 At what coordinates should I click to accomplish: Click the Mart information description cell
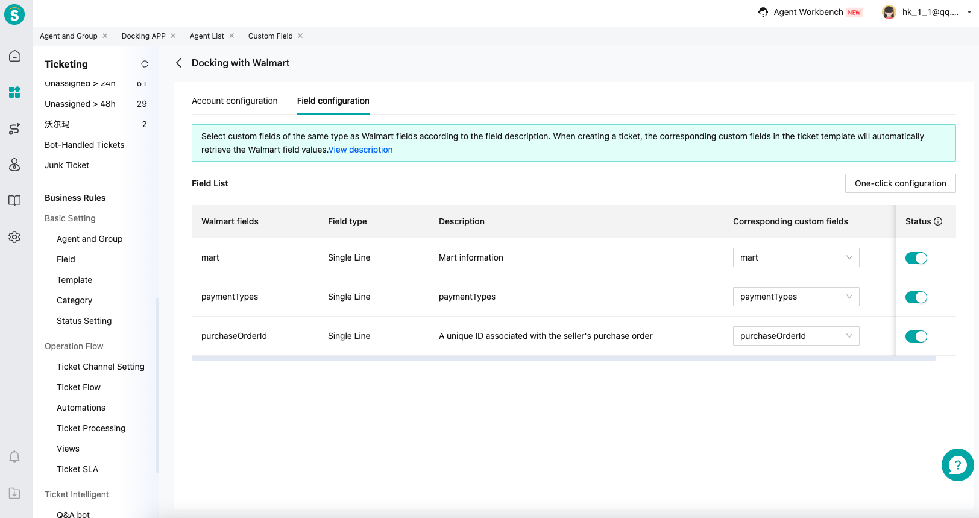471,257
